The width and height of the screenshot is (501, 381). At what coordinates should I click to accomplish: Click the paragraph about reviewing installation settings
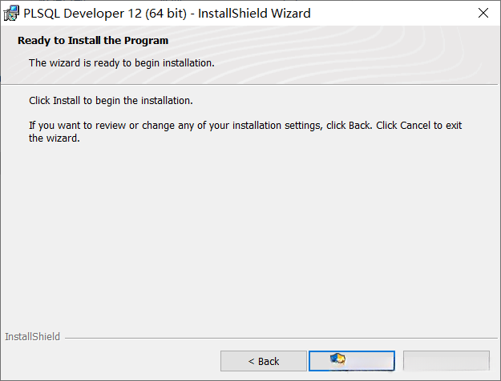click(x=245, y=131)
